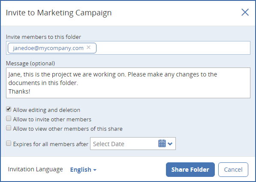This screenshot has width=256, height=182.
Task: Click the Select Date input field
Action: tap(124, 144)
